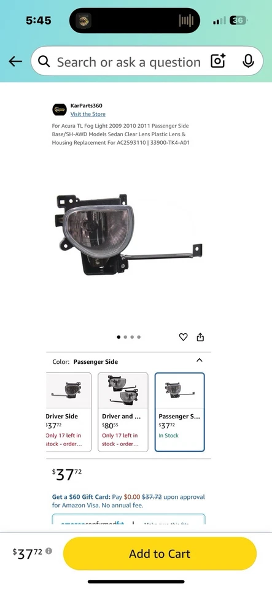Tap the share icon

click(x=200, y=337)
